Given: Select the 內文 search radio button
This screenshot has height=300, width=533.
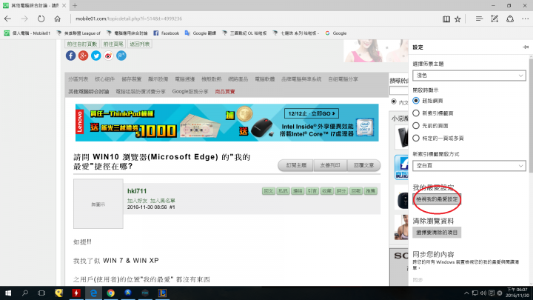Looking at the screenshot, I should 394,101.
